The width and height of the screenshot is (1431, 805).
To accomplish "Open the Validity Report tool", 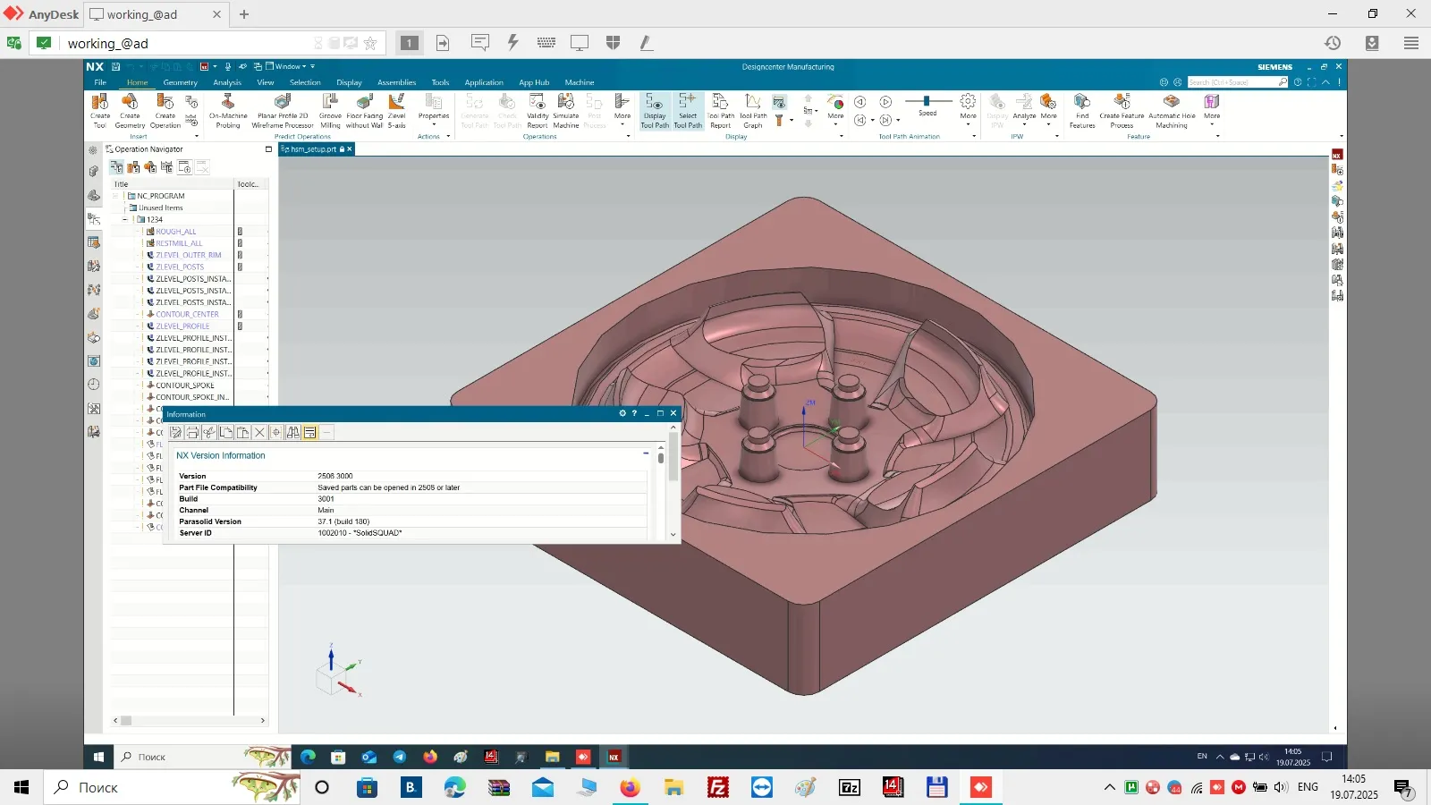I will pos(538,111).
